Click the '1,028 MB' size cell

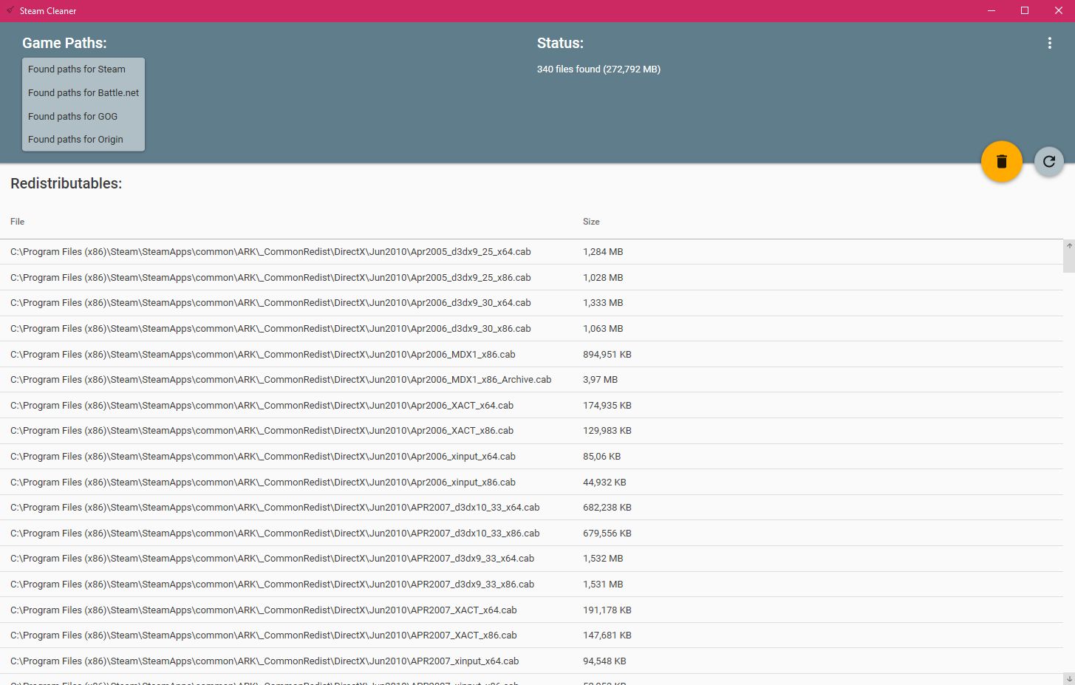(603, 278)
